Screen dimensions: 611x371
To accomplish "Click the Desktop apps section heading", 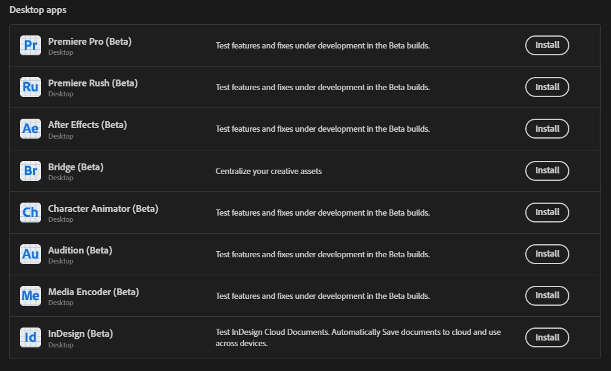I will pos(38,10).
